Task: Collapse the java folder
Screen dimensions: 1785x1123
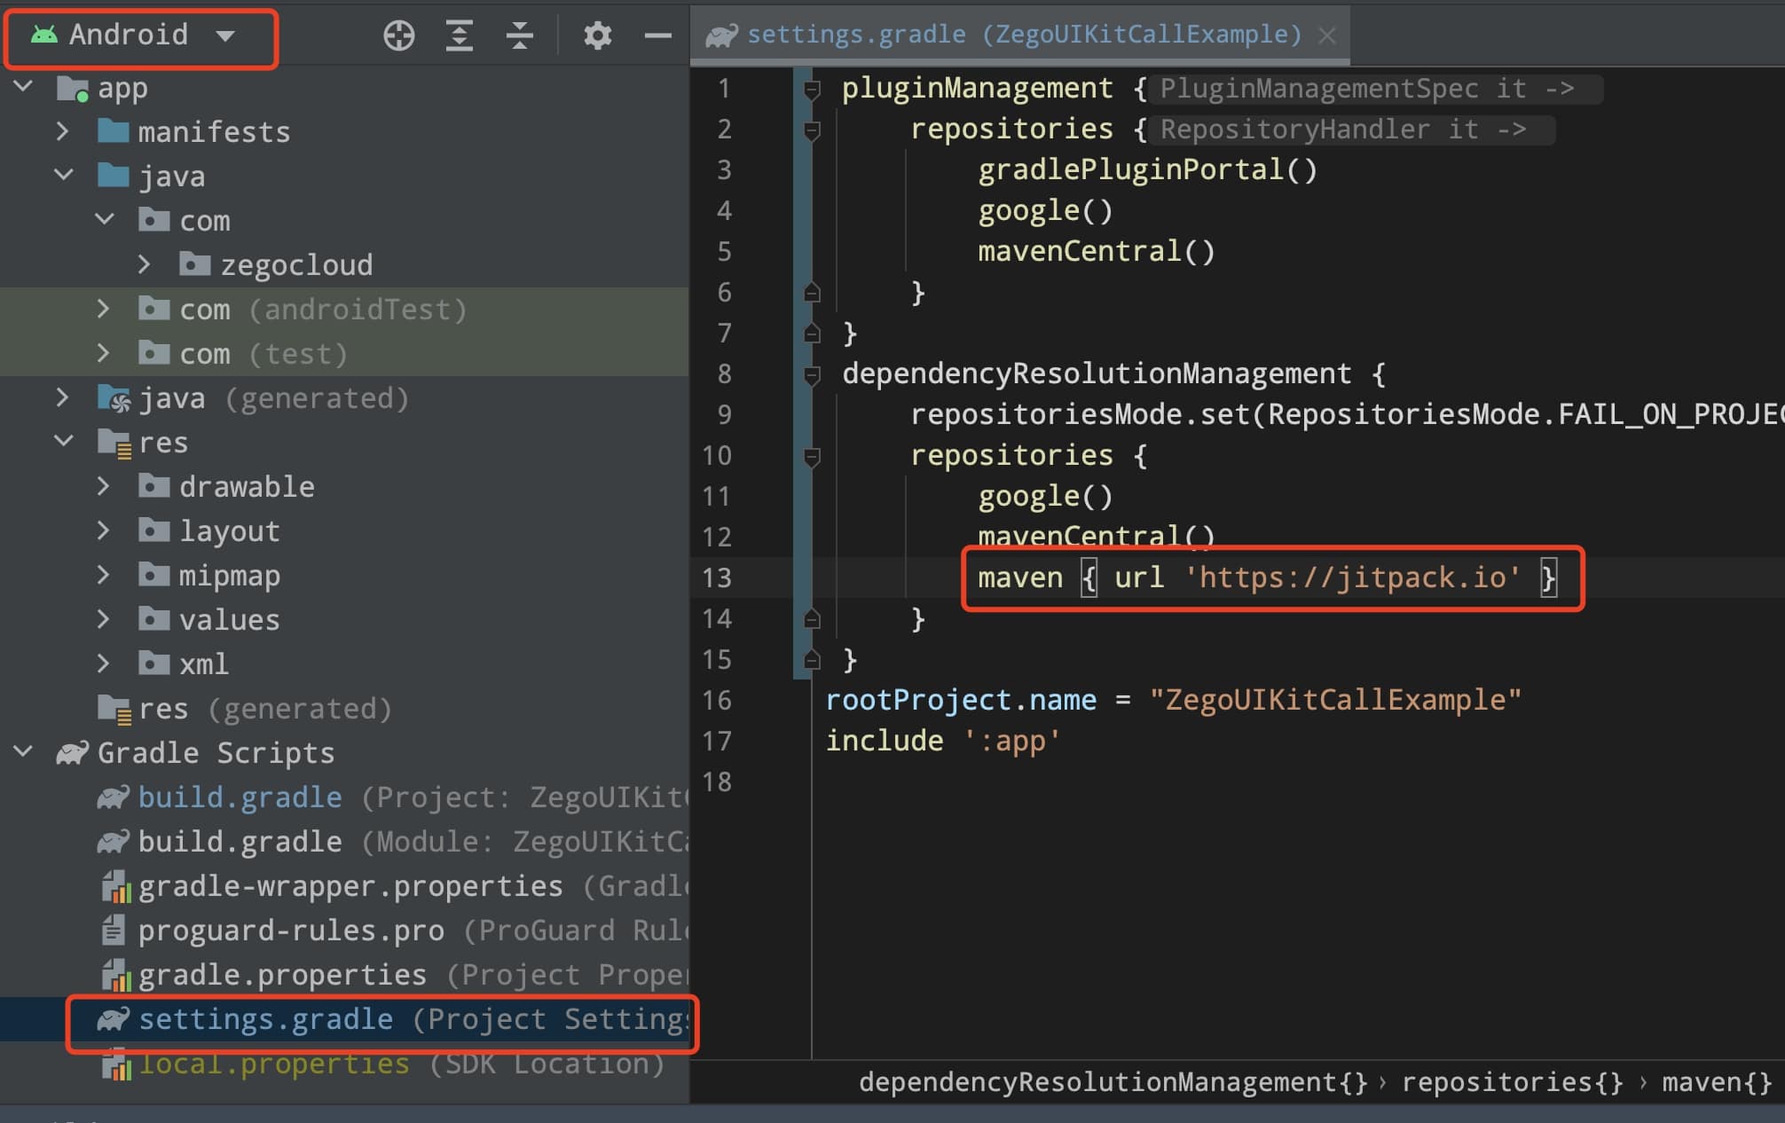Action: tap(63, 175)
